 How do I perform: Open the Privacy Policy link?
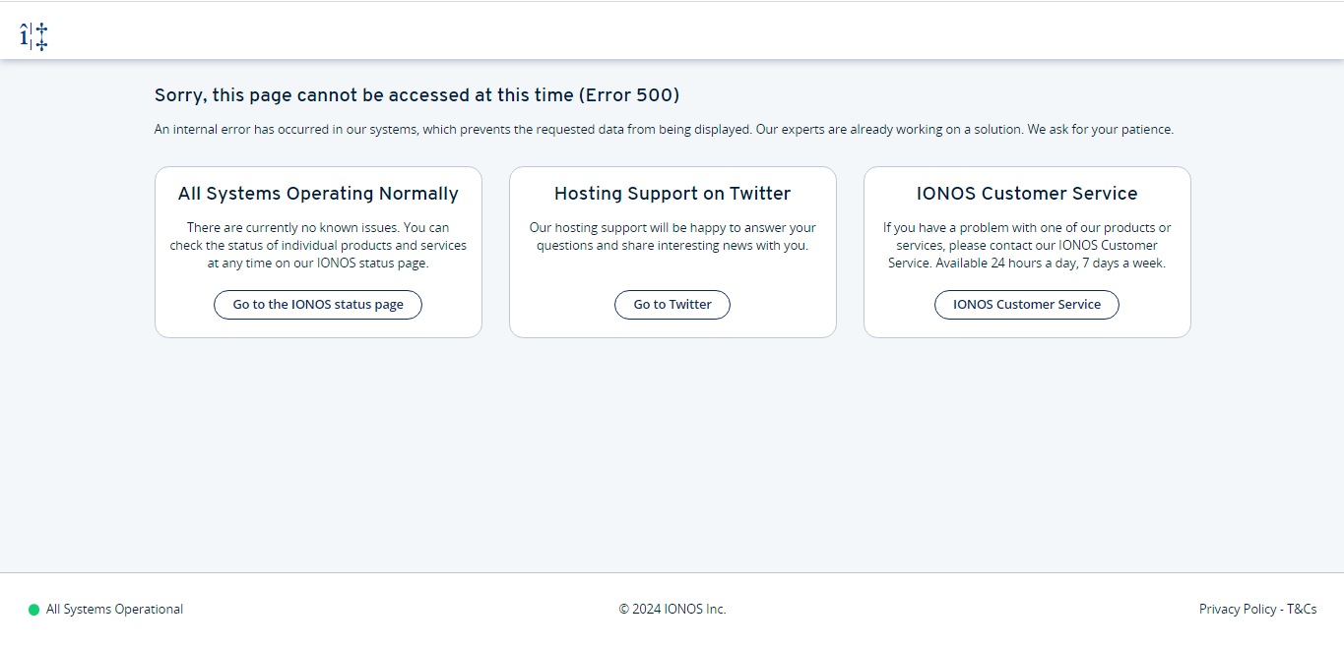pyautogui.click(x=1237, y=610)
